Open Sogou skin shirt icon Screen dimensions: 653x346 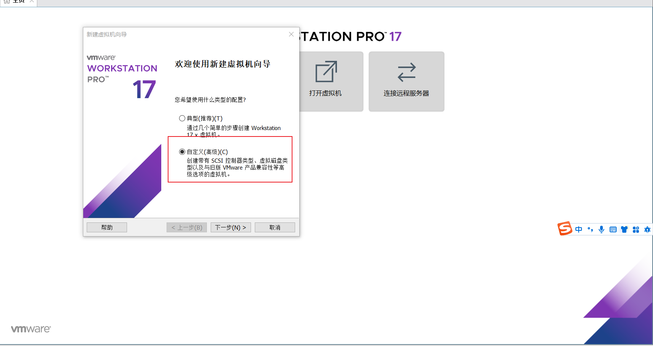[624, 229]
